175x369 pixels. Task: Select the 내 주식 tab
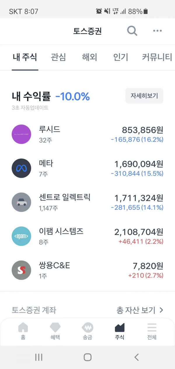point(25,57)
